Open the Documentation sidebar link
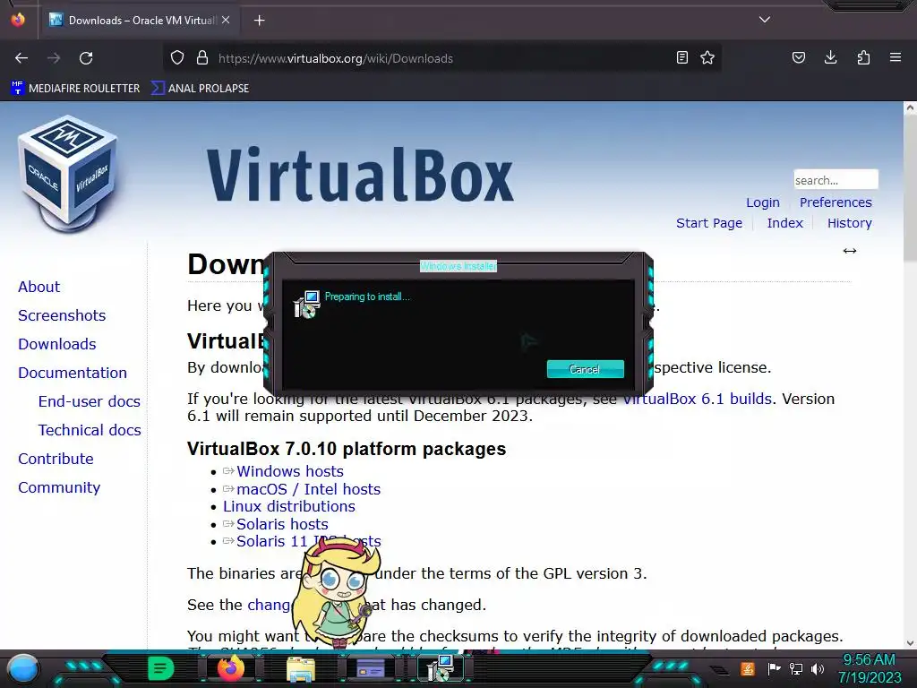The width and height of the screenshot is (917, 688). (73, 373)
